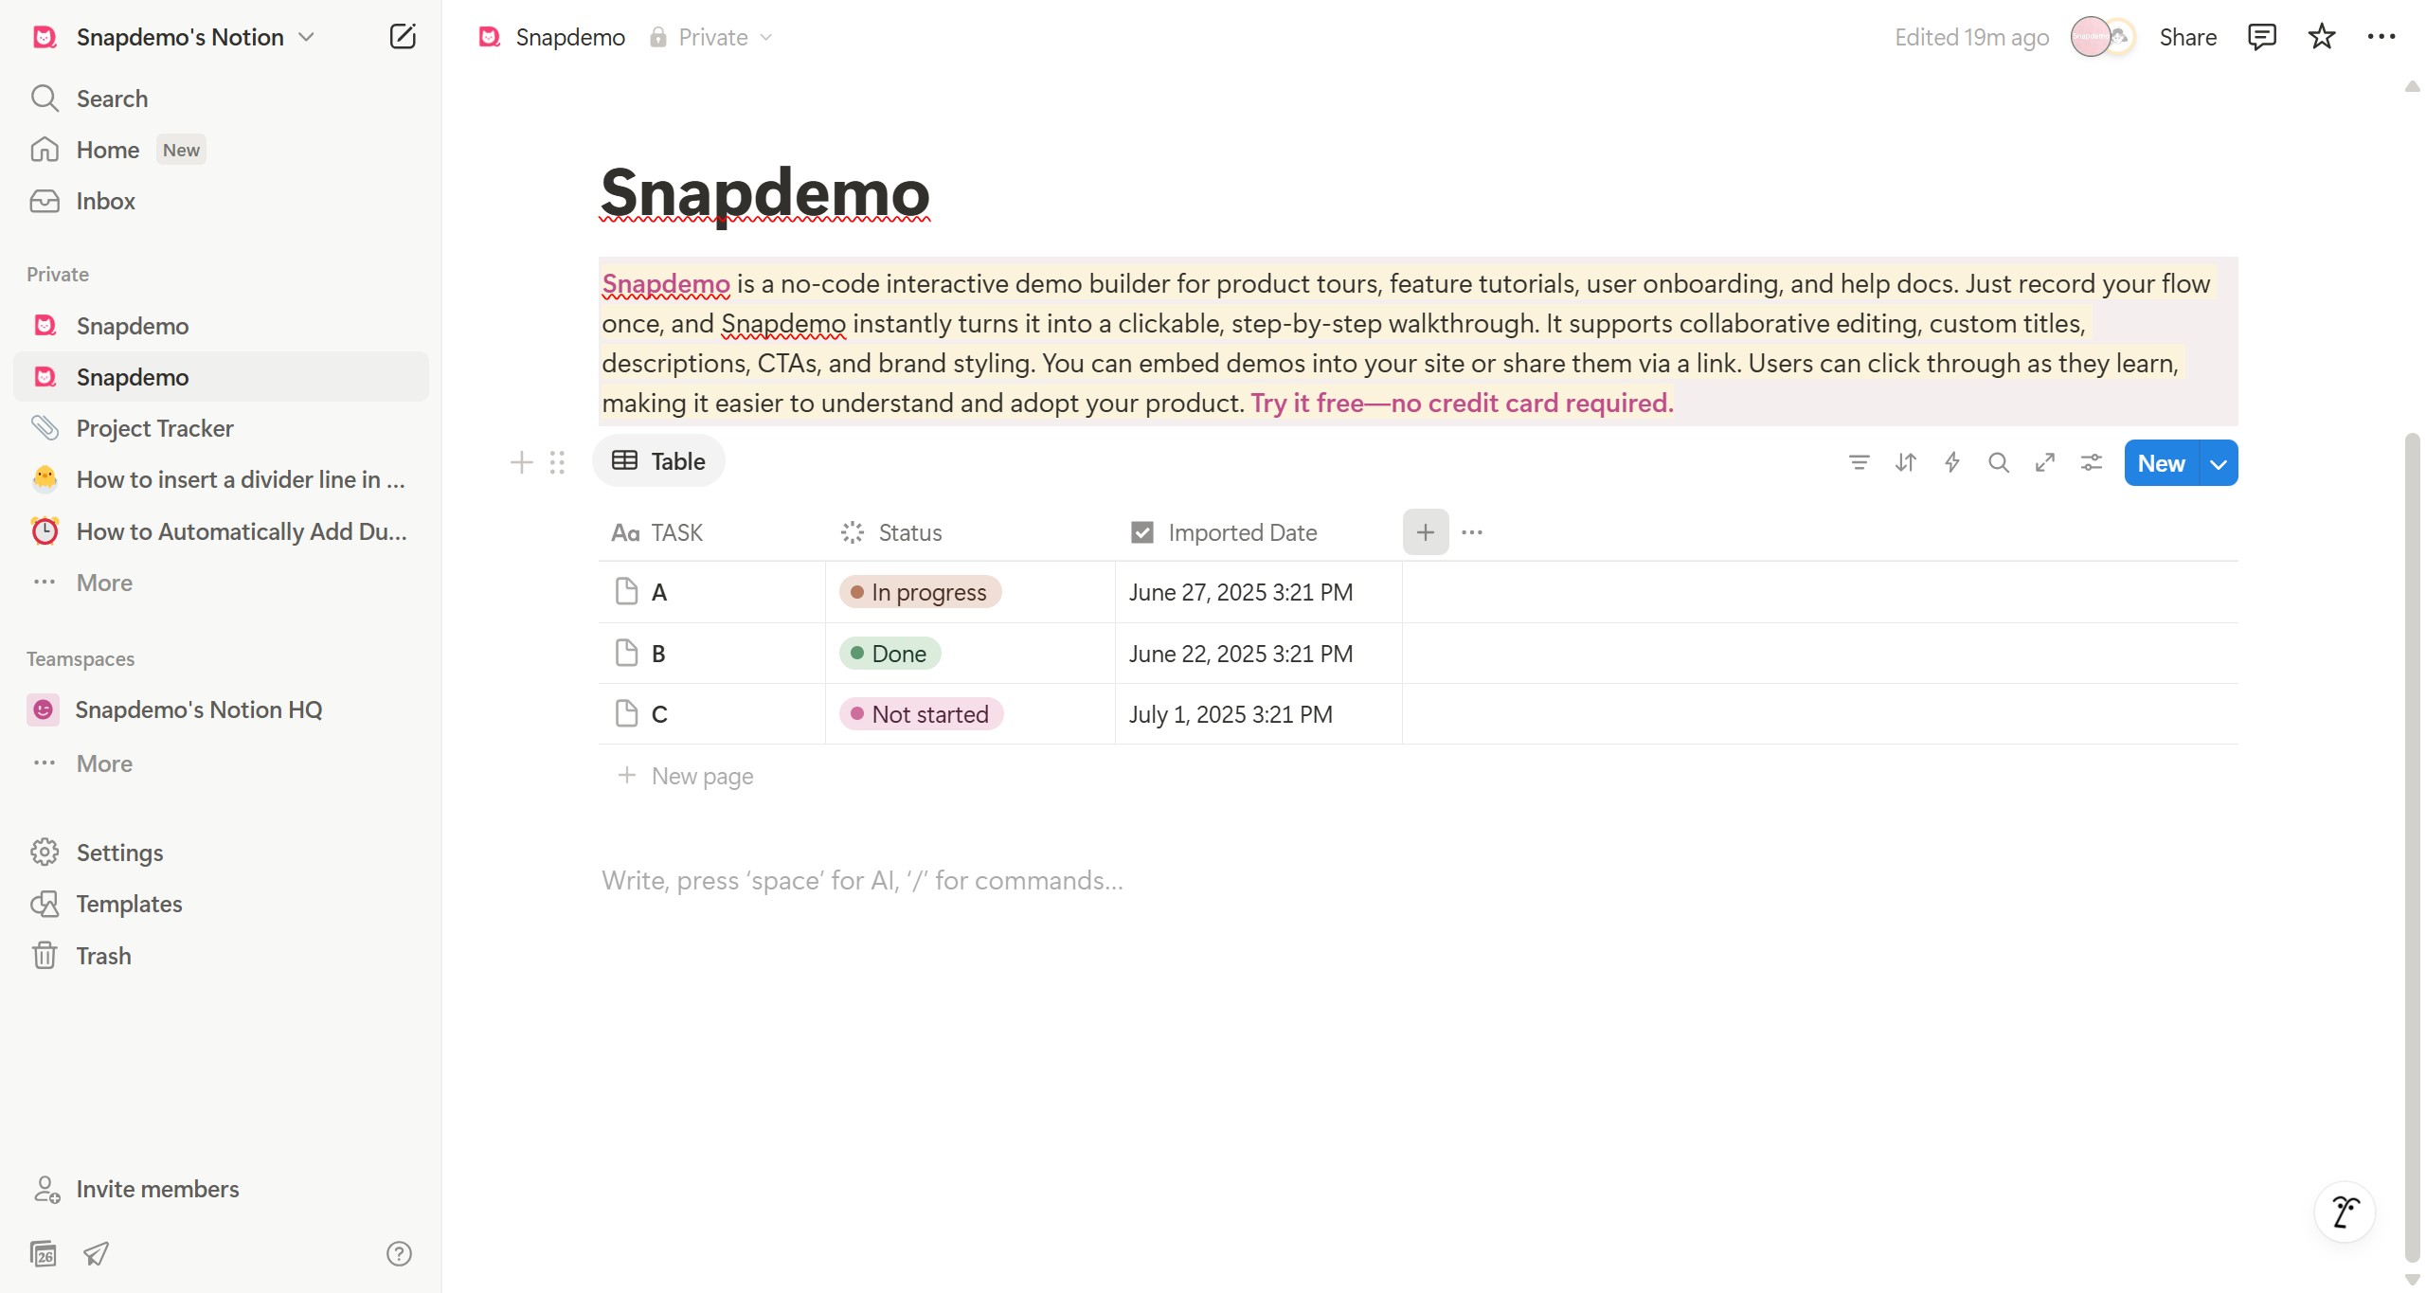Open the database filter icon
The height and width of the screenshot is (1293, 2426).
(1859, 462)
